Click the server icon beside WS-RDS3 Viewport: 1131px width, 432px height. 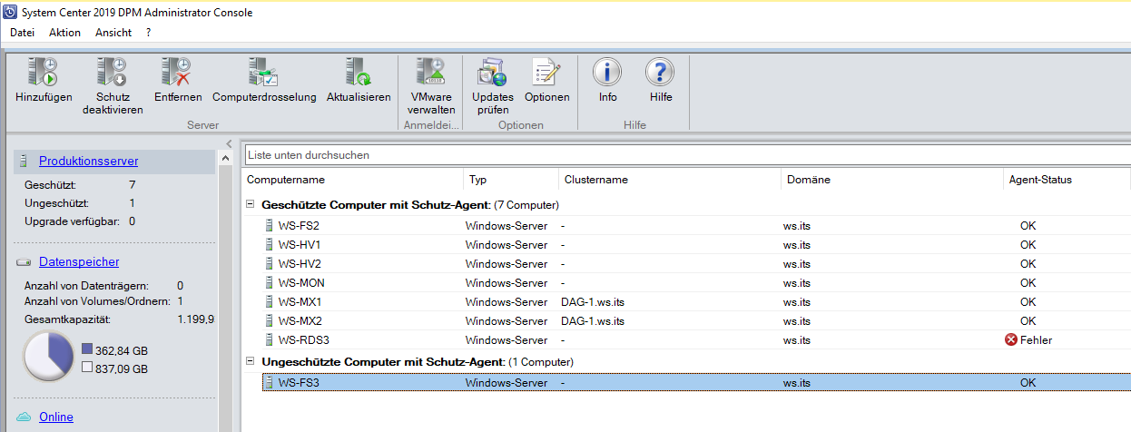269,340
